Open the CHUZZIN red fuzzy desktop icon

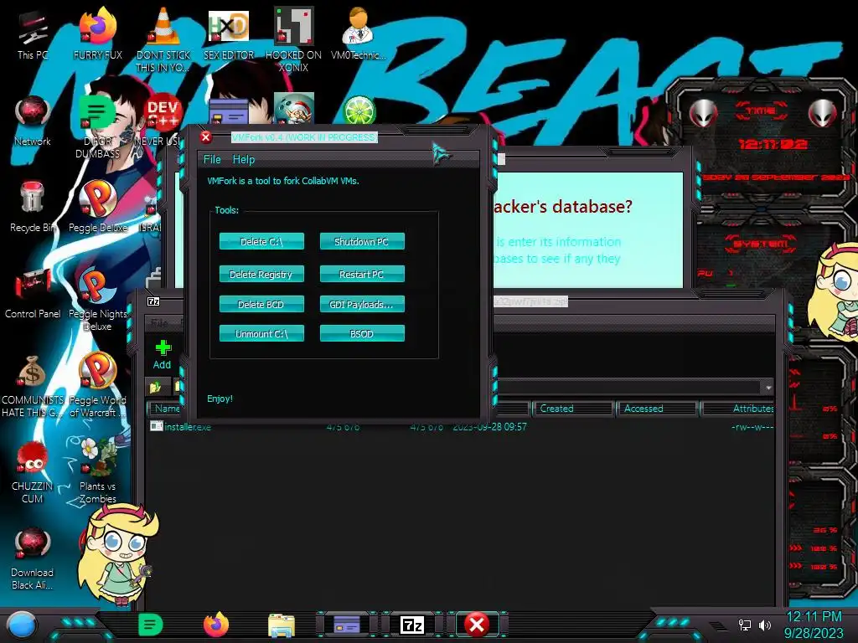(x=33, y=471)
